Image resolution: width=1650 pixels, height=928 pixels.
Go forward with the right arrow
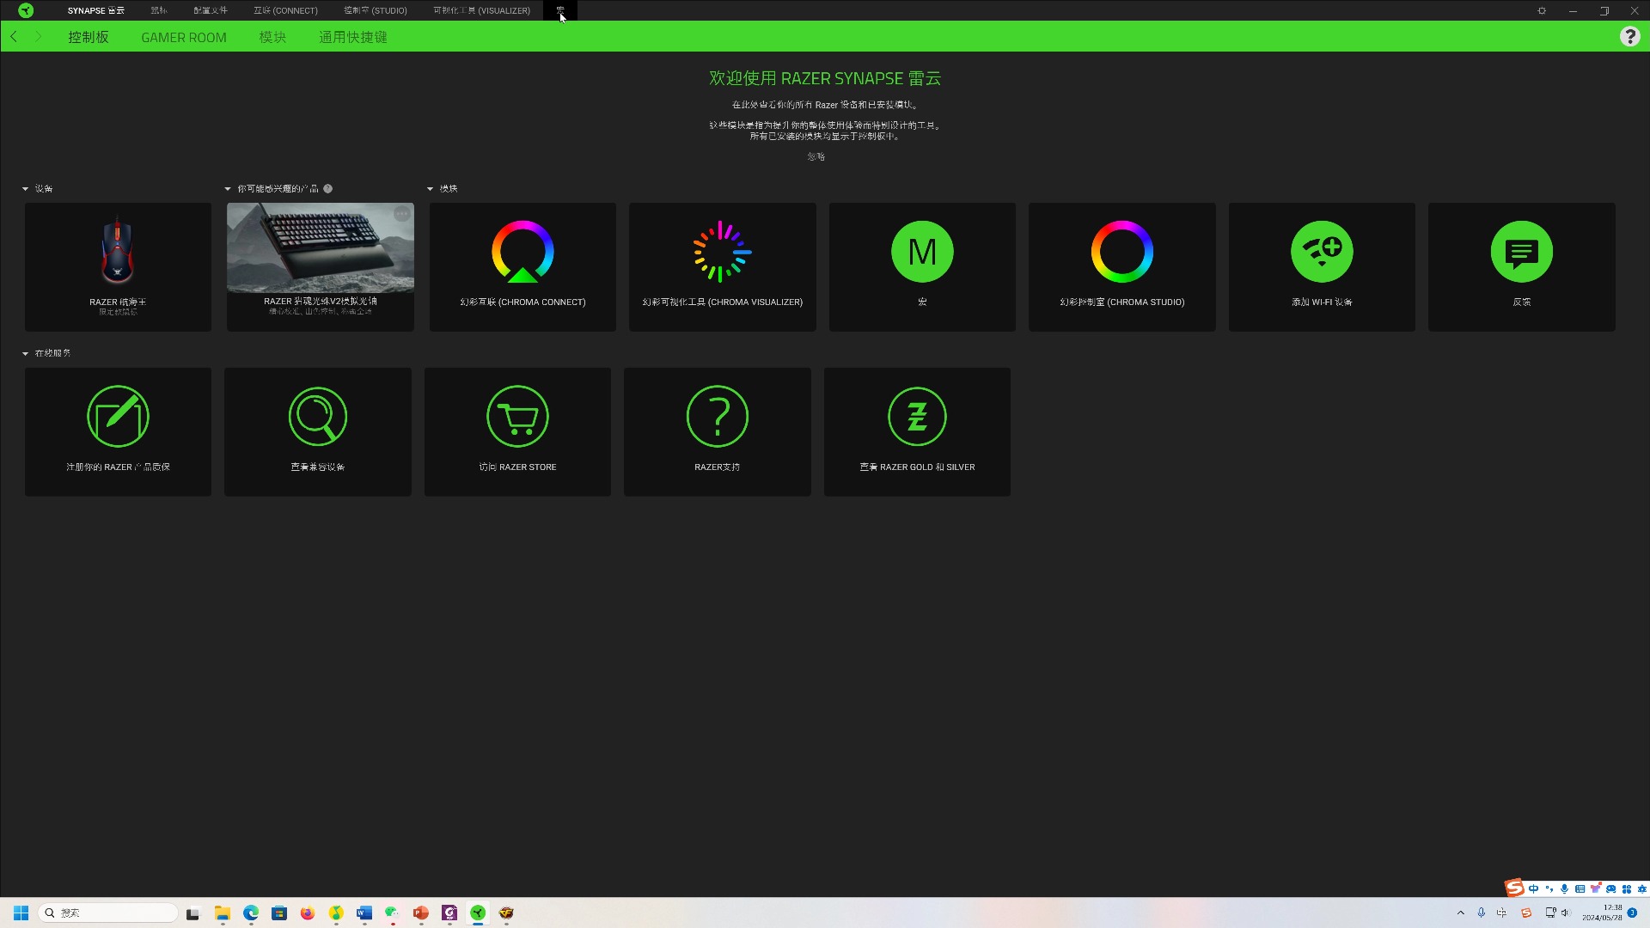(38, 36)
